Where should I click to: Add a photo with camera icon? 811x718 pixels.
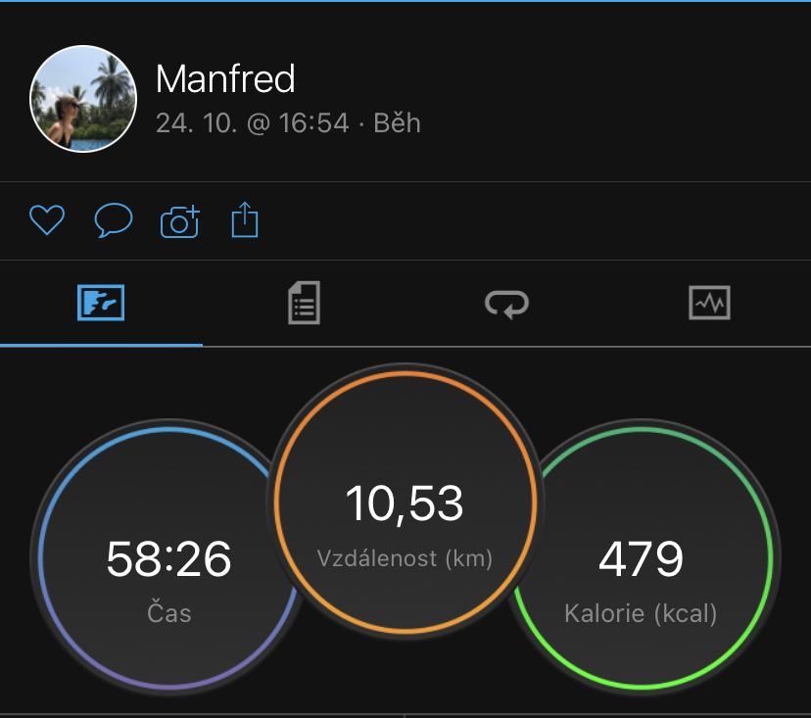(180, 221)
